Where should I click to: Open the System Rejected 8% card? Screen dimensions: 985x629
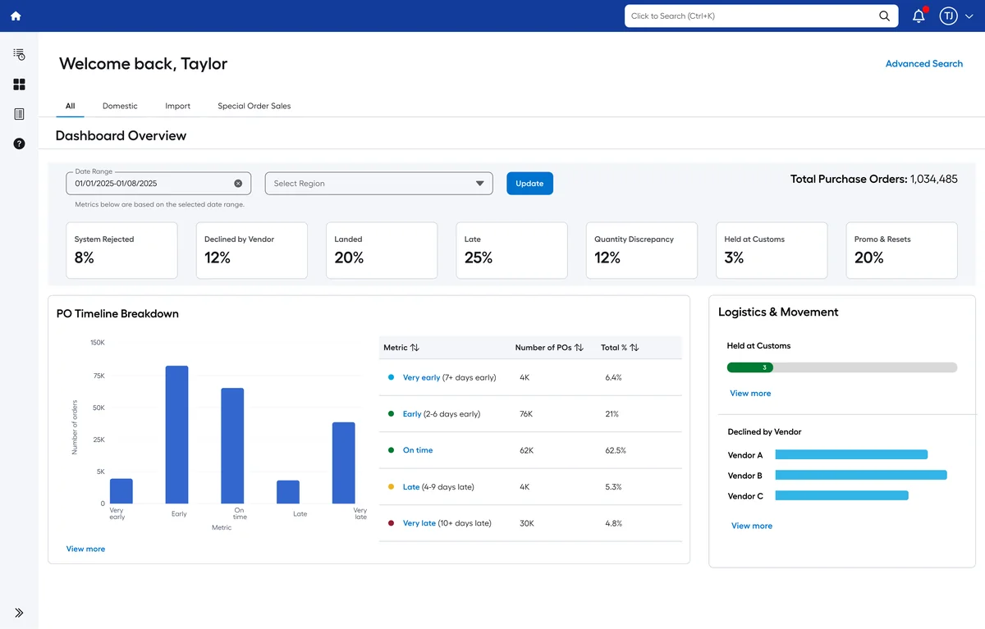tap(121, 250)
